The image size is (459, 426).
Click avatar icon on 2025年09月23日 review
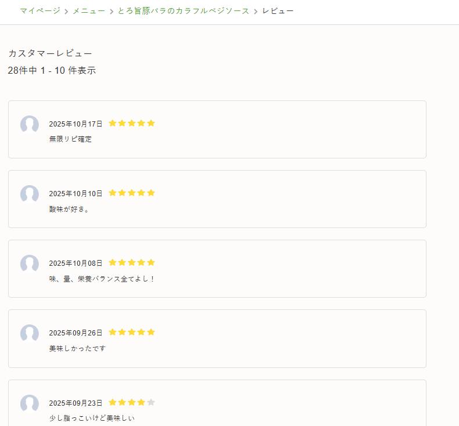[x=30, y=403]
